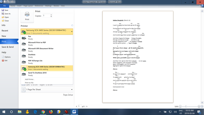Select Microsoft XPS Document Writer printer
Image resolution: width=204 pixels, height=115 pixels.
[x=47, y=50]
